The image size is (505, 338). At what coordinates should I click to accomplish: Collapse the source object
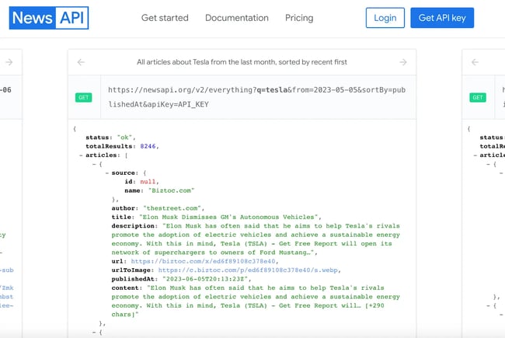pyautogui.click(x=107, y=173)
